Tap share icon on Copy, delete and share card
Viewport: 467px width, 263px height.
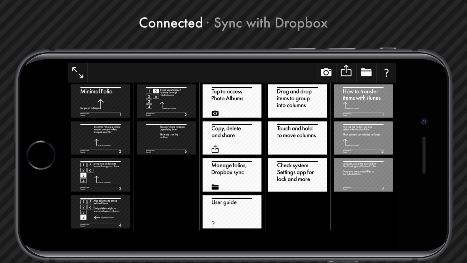click(215, 149)
